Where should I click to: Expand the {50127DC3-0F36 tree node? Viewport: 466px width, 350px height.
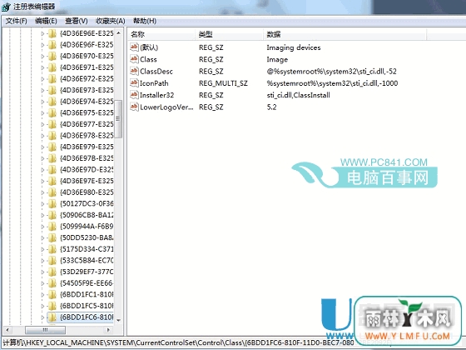[x=42, y=204]
